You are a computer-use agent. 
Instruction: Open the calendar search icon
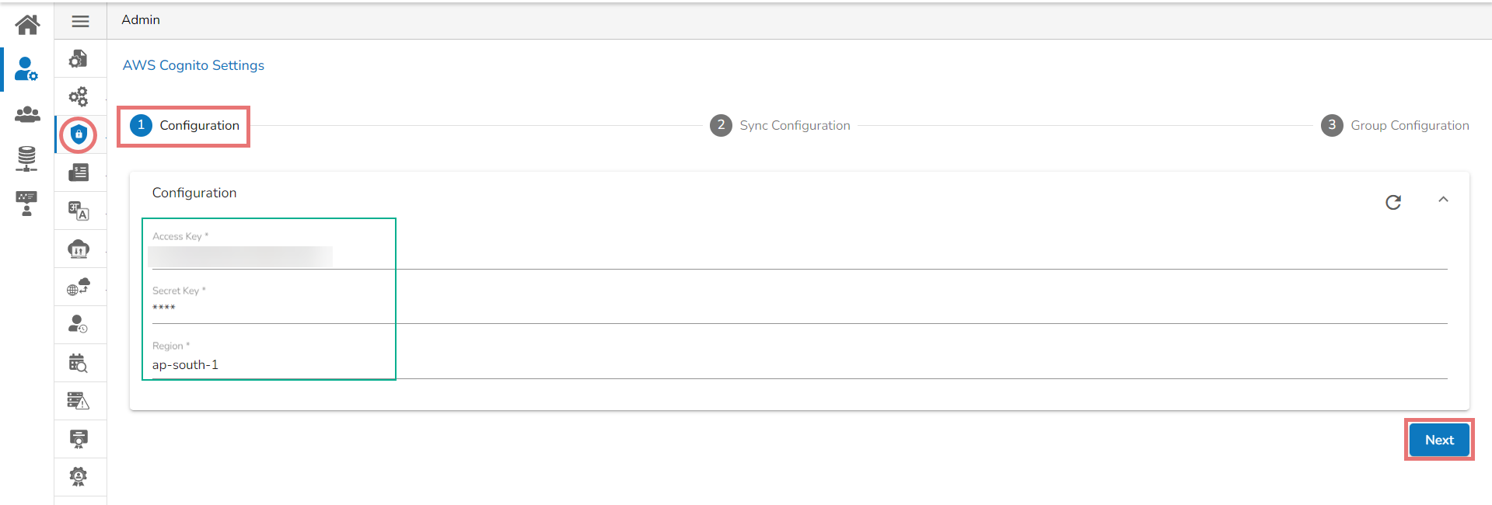click(x=79, y=363)
